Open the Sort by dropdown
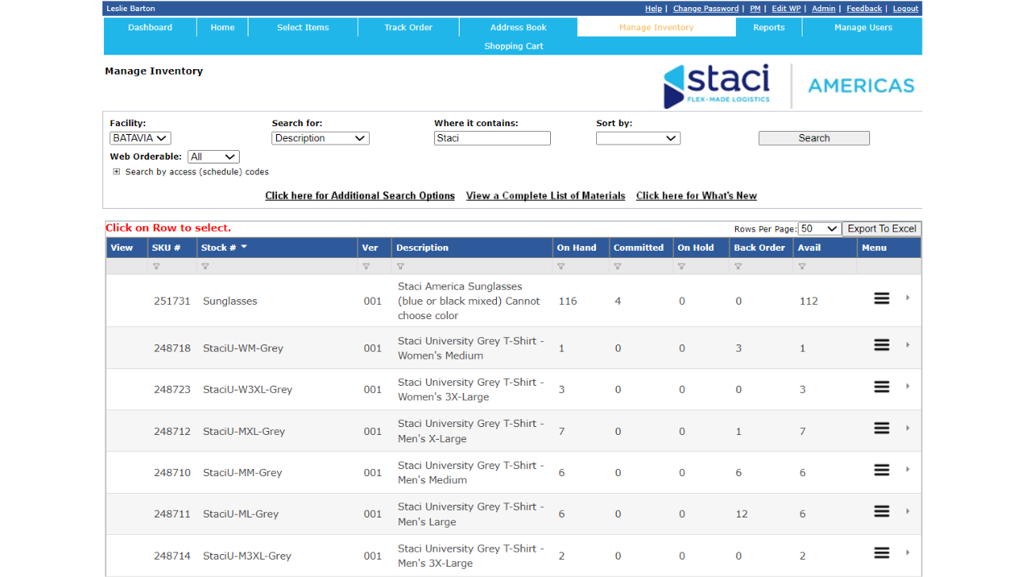 pyautogui.click(x=638, y=138)
